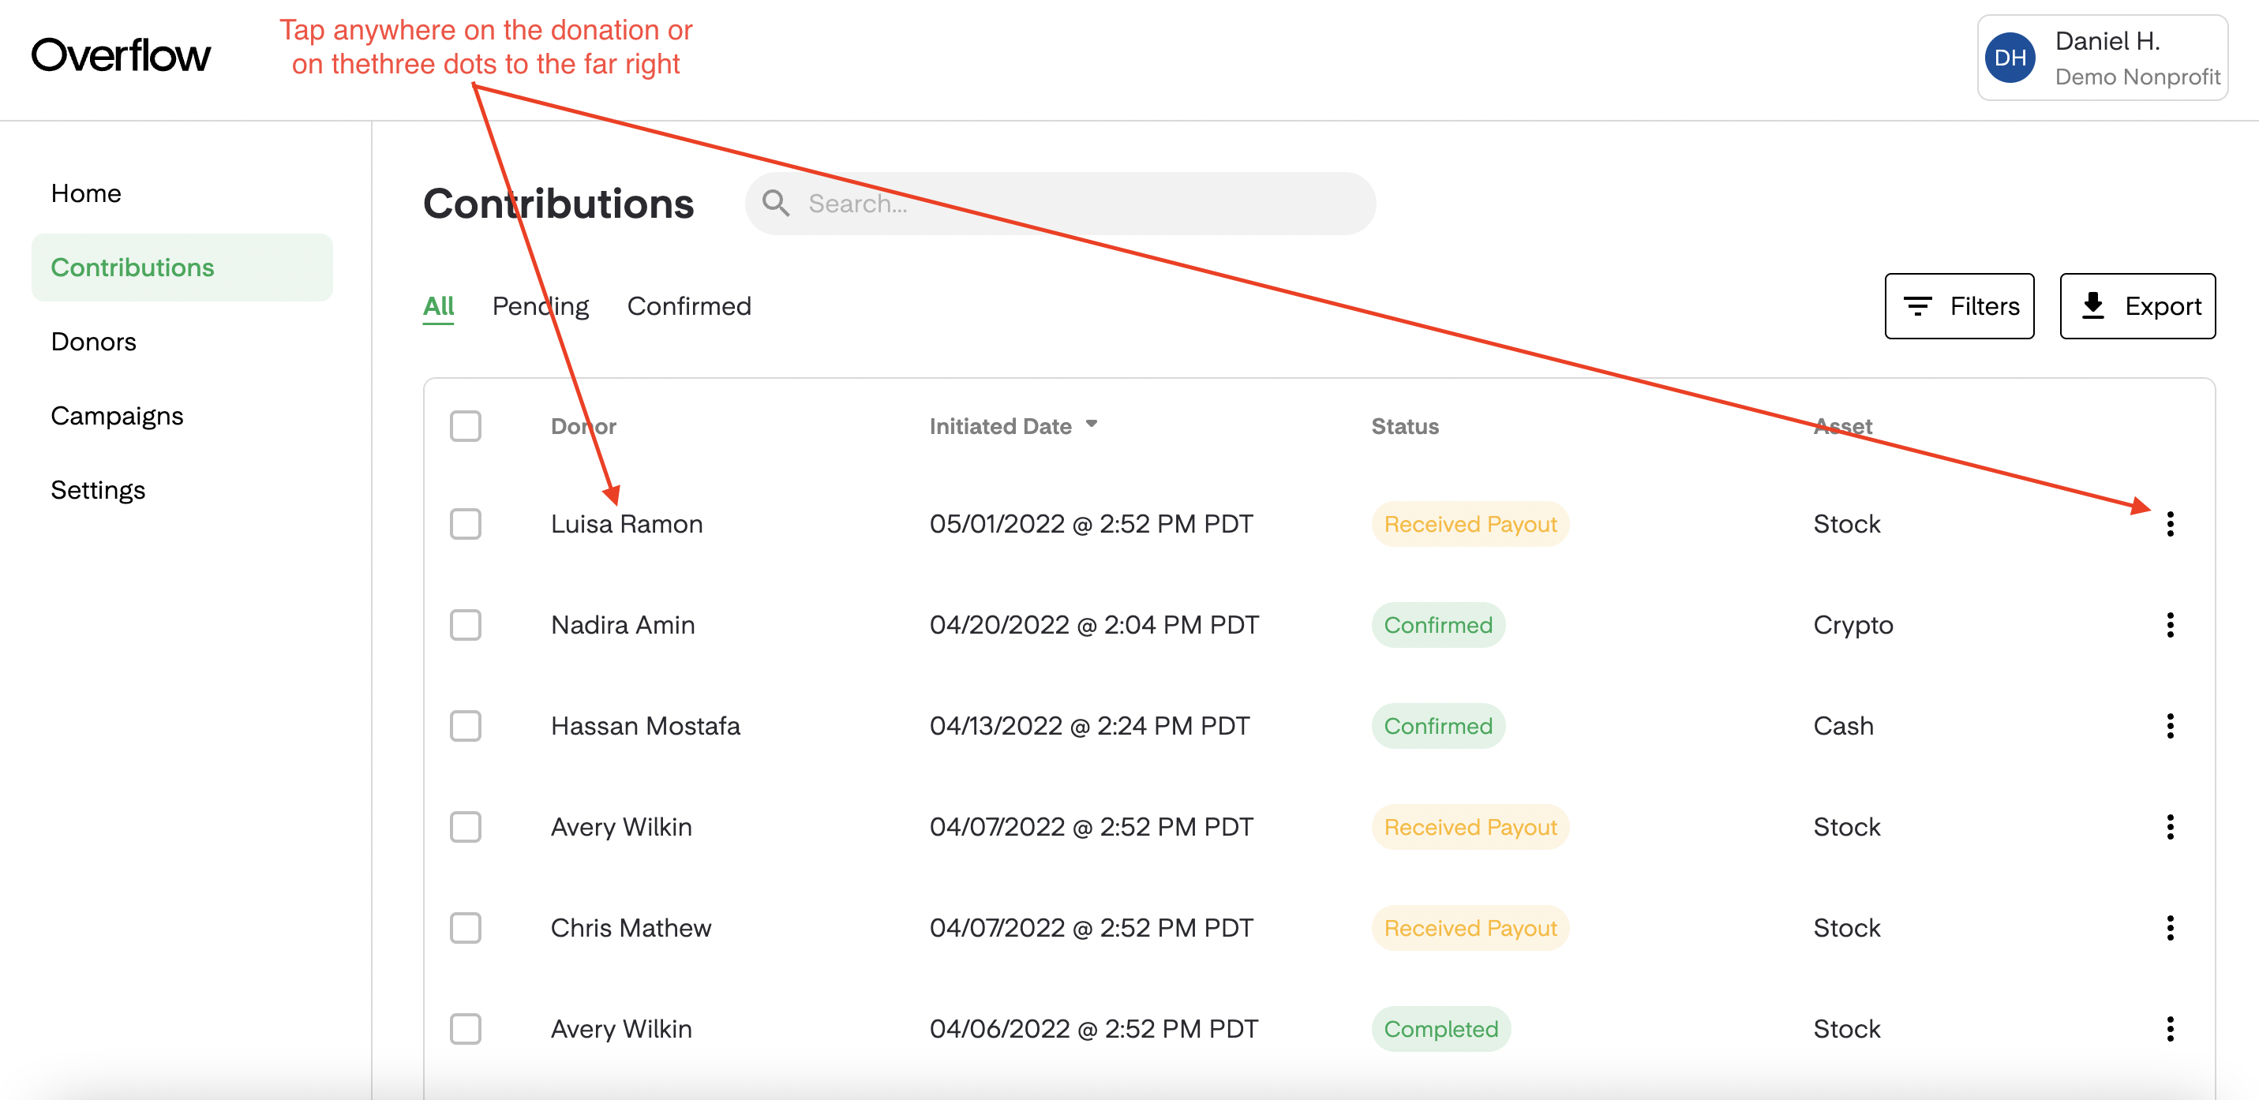
Task: Export the contributions list
Action: click(x=2136, y=305)
